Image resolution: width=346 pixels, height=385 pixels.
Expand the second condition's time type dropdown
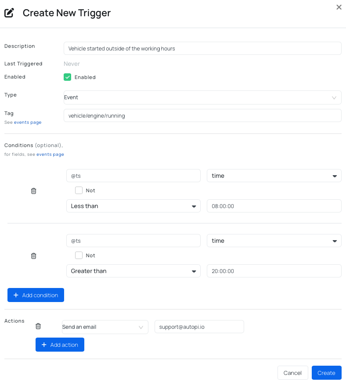pos(274,241)
